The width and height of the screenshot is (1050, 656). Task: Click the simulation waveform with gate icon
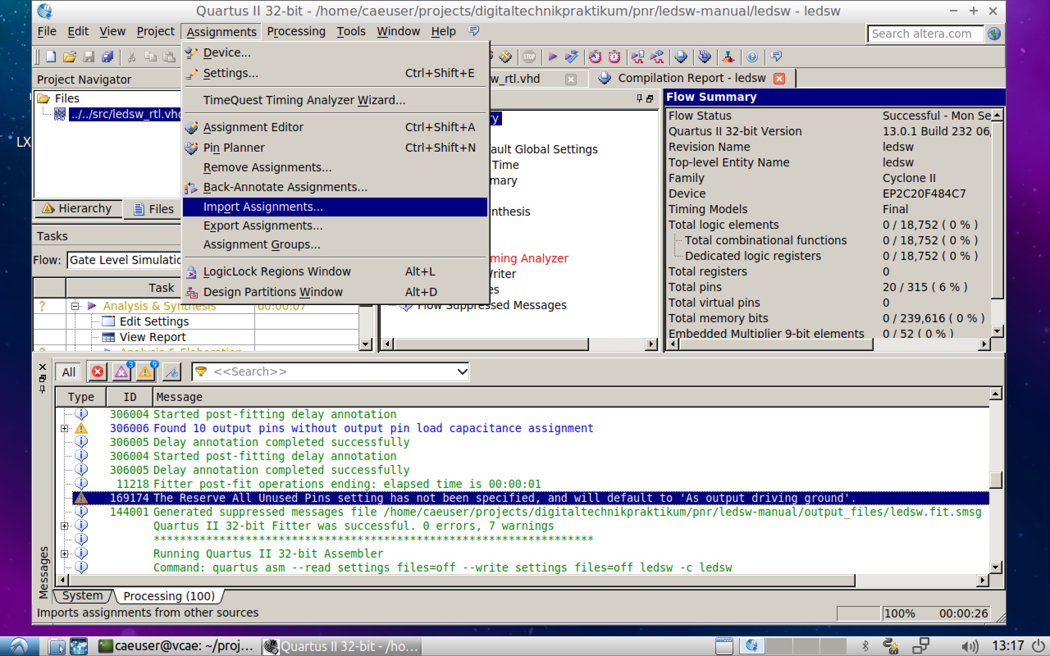(x=657, y=57)
